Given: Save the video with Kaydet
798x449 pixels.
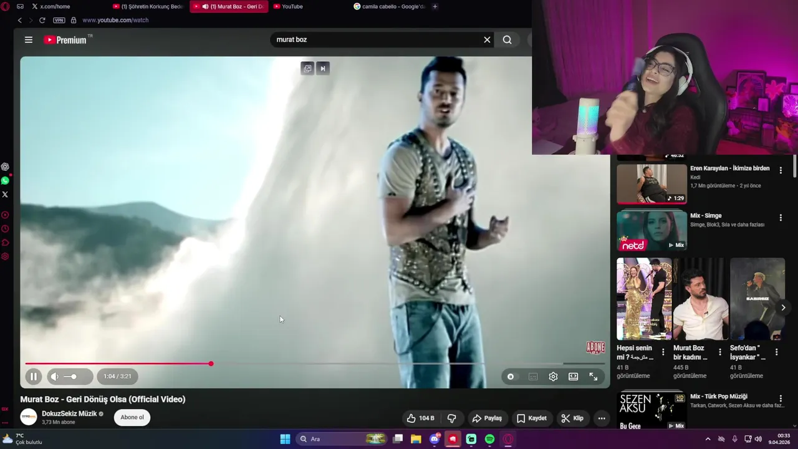Looking at the screenshot, I should pos(532,418).
